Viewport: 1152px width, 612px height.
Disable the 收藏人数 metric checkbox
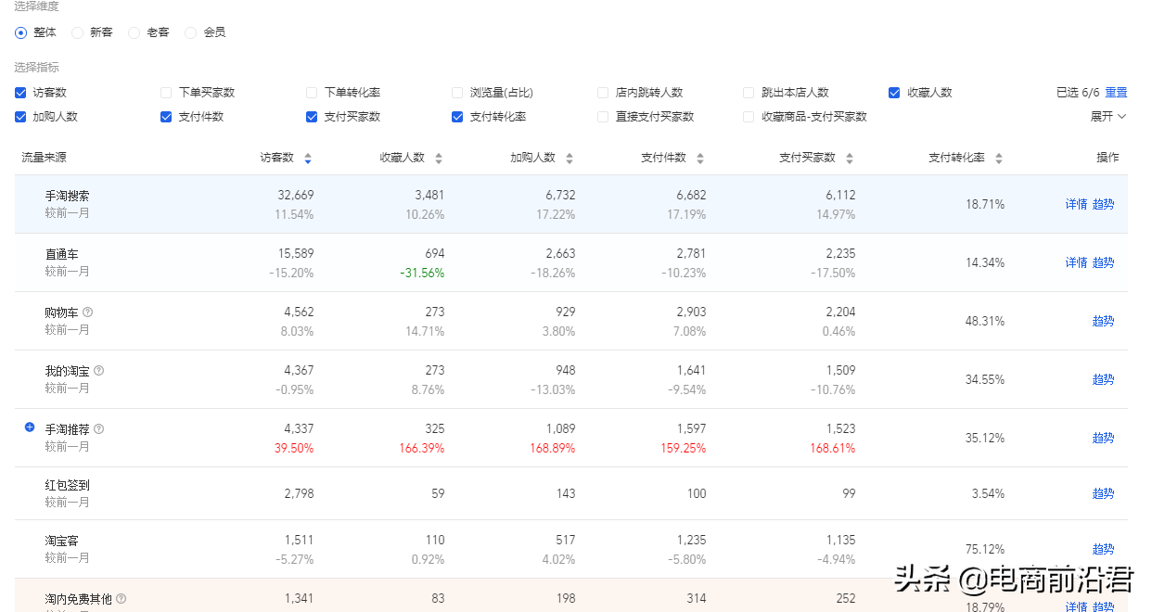tap(894, 92)
